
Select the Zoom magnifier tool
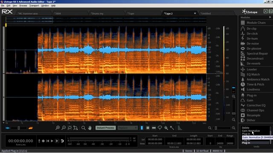click(84, 128)
